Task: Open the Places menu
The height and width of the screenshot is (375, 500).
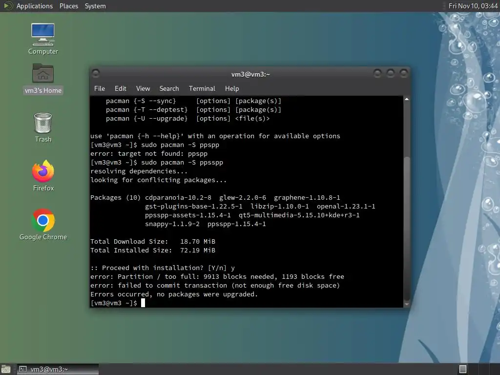Action: pyautogui.click(x=68, y=6)
